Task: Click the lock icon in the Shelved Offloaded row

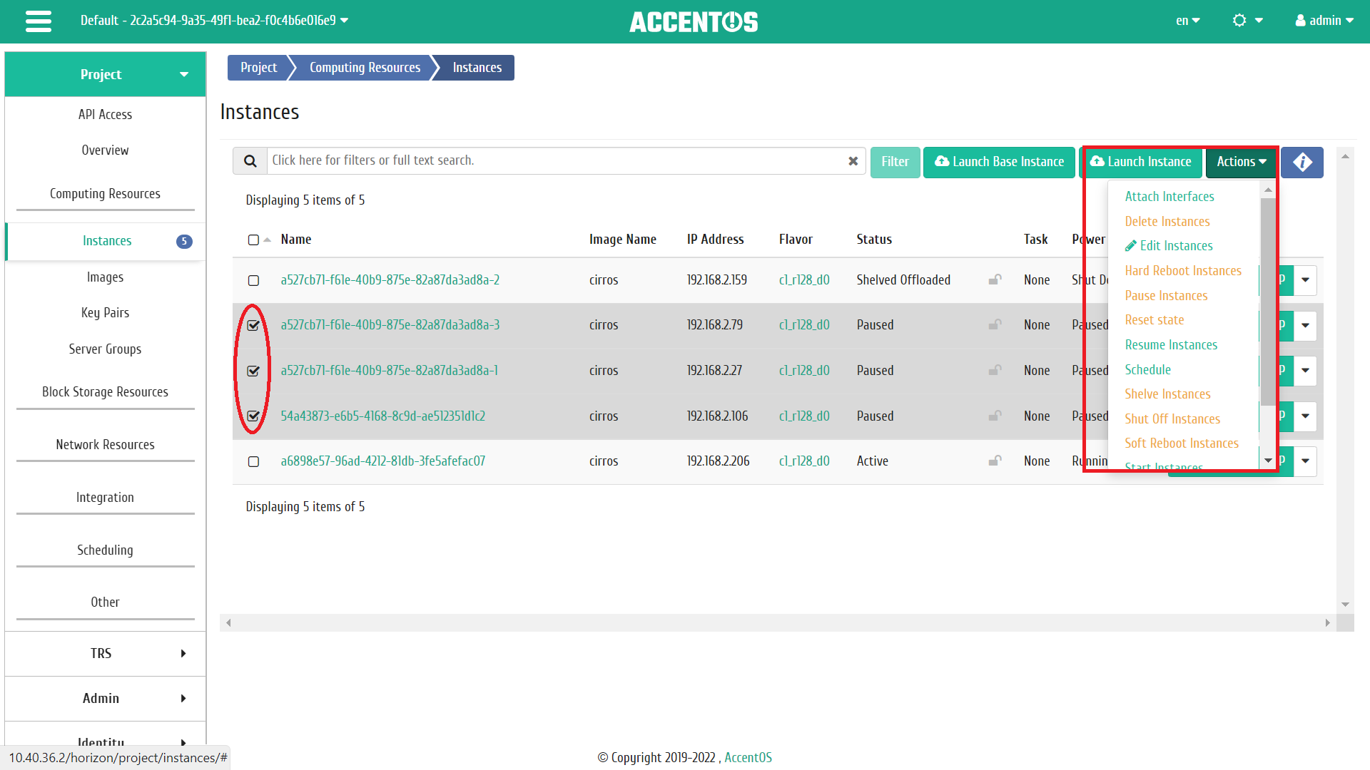Action: (x=995, y=279)
